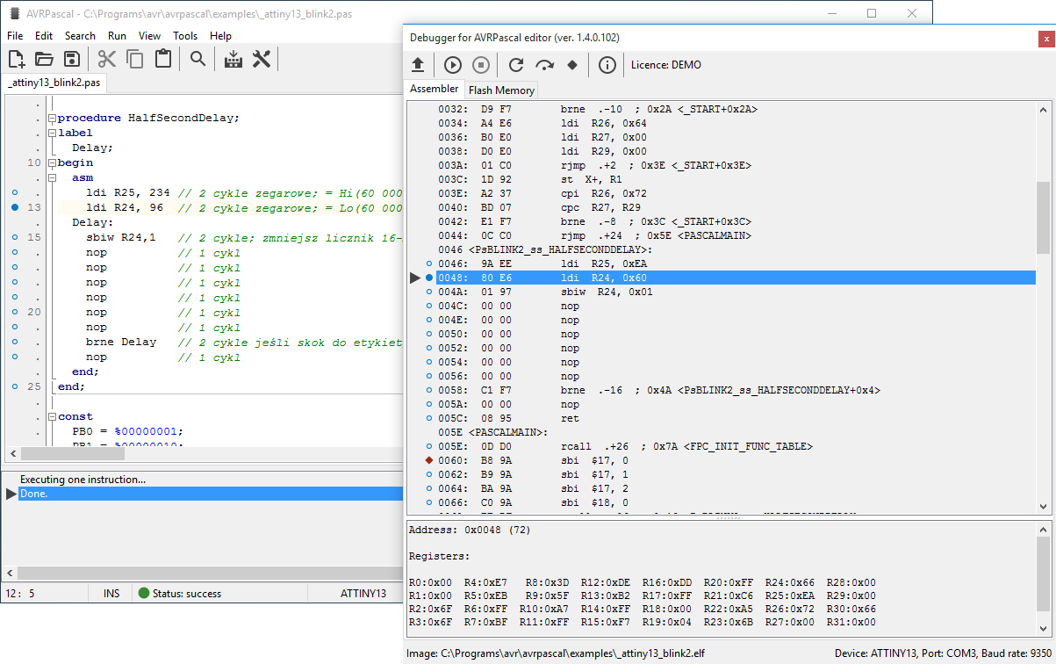The image size is (1056, 664).
Task: Save the file with the floppy disk icon
Action: point(72,59)
